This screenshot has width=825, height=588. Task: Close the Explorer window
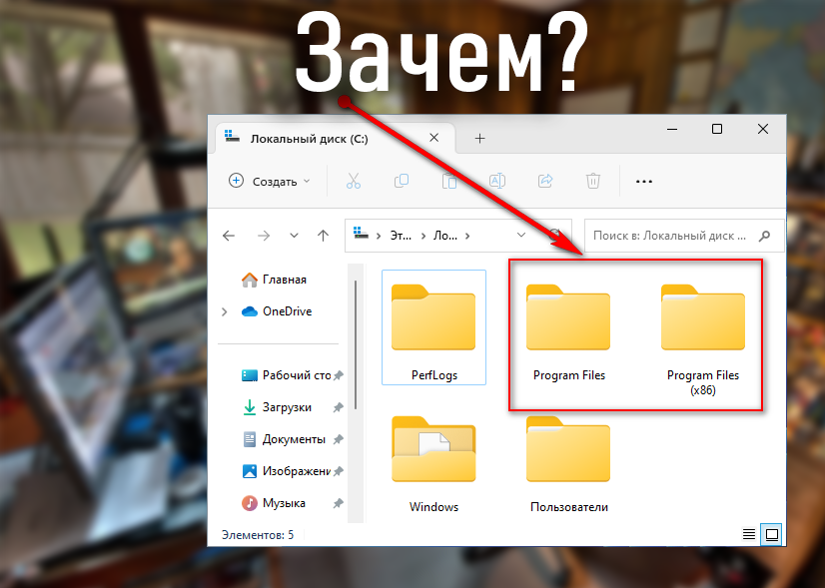pos(763,129)
